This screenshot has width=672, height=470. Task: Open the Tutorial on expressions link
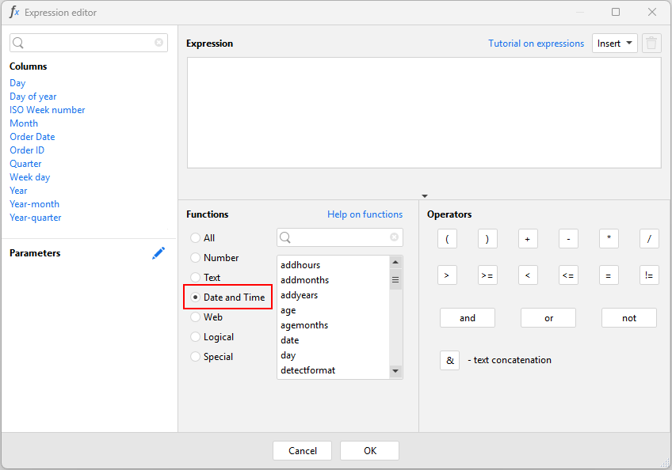(x=536, y=44)
